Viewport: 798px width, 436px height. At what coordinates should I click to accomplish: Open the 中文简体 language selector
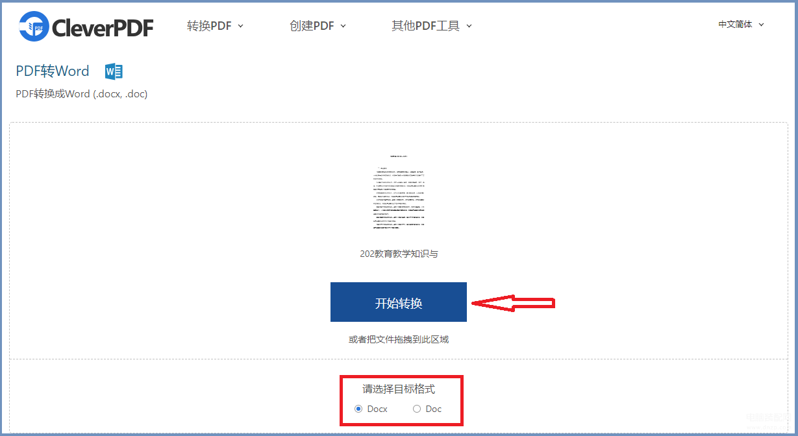(741, 25)
